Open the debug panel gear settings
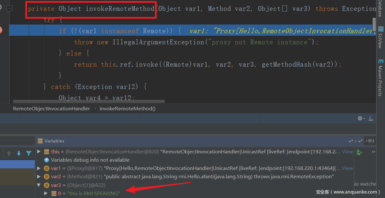The width and height of the screenshot is (385, 198). pyautogui.click(x=361, y=118)
